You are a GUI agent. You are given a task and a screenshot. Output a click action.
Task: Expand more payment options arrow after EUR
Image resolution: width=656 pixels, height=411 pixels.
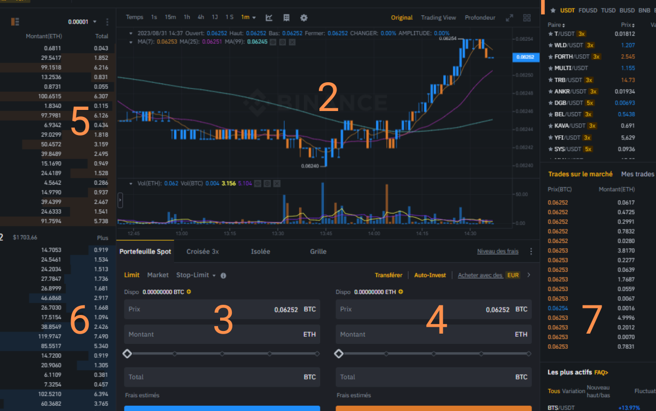pyautogui.click(x=529, y=275)
